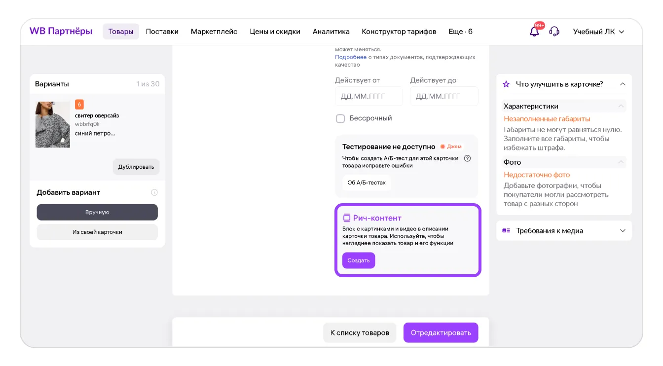Click the notifications bell icon

click(x=534, y=32)
